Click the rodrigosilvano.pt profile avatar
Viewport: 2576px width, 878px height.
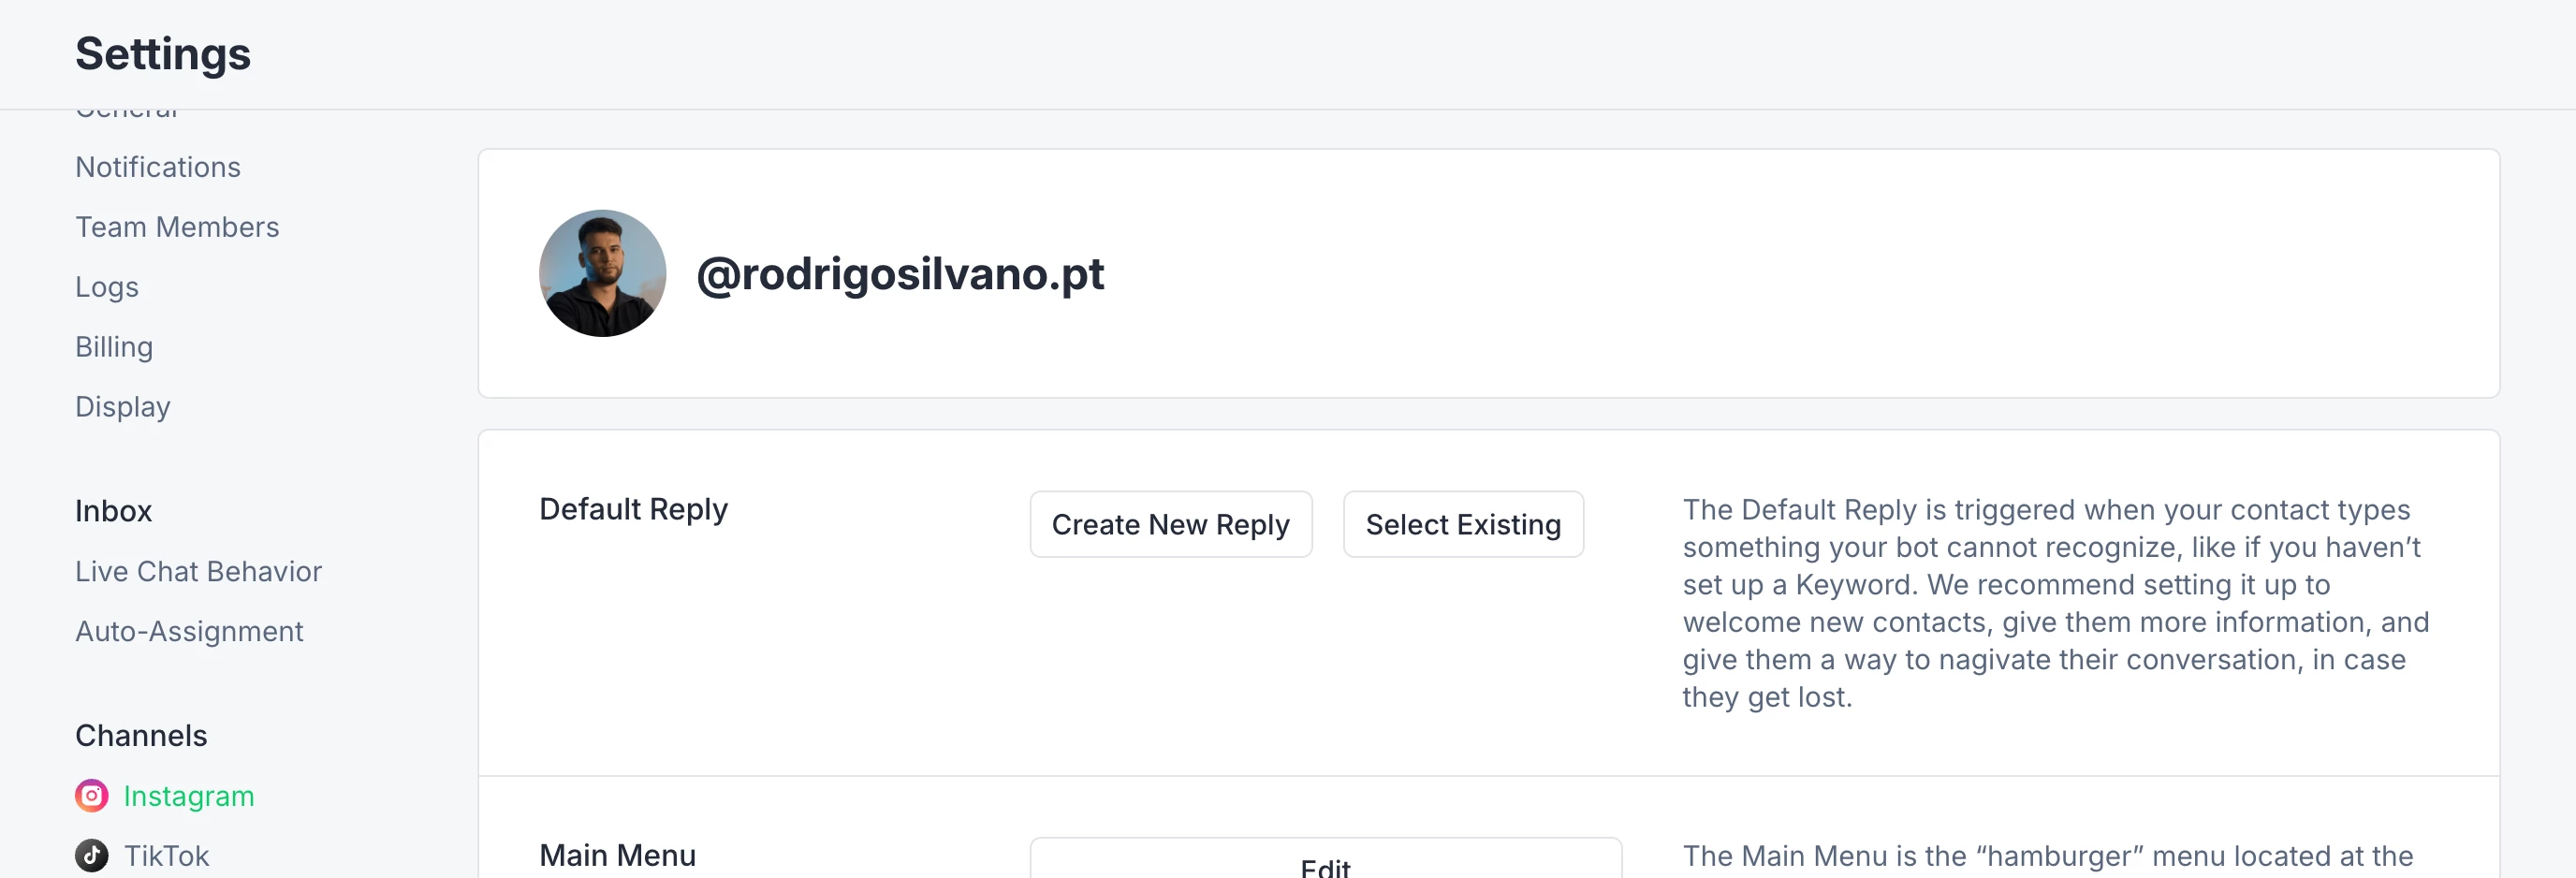603,273
